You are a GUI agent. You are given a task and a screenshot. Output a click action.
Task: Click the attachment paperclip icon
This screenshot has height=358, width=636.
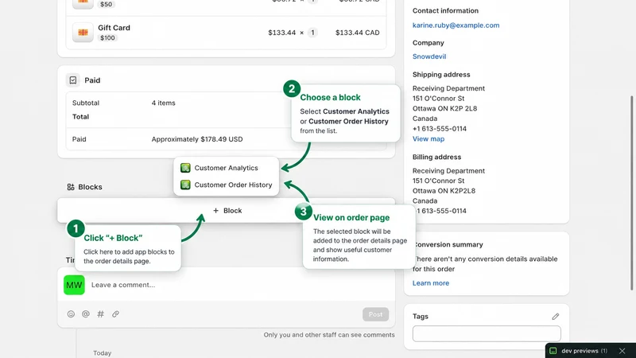(x=115, y=313)
